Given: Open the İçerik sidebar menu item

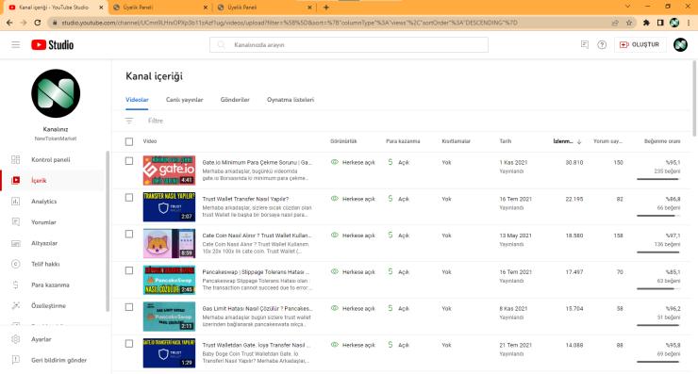Looking at the screenshot, I should coord(53,180).
